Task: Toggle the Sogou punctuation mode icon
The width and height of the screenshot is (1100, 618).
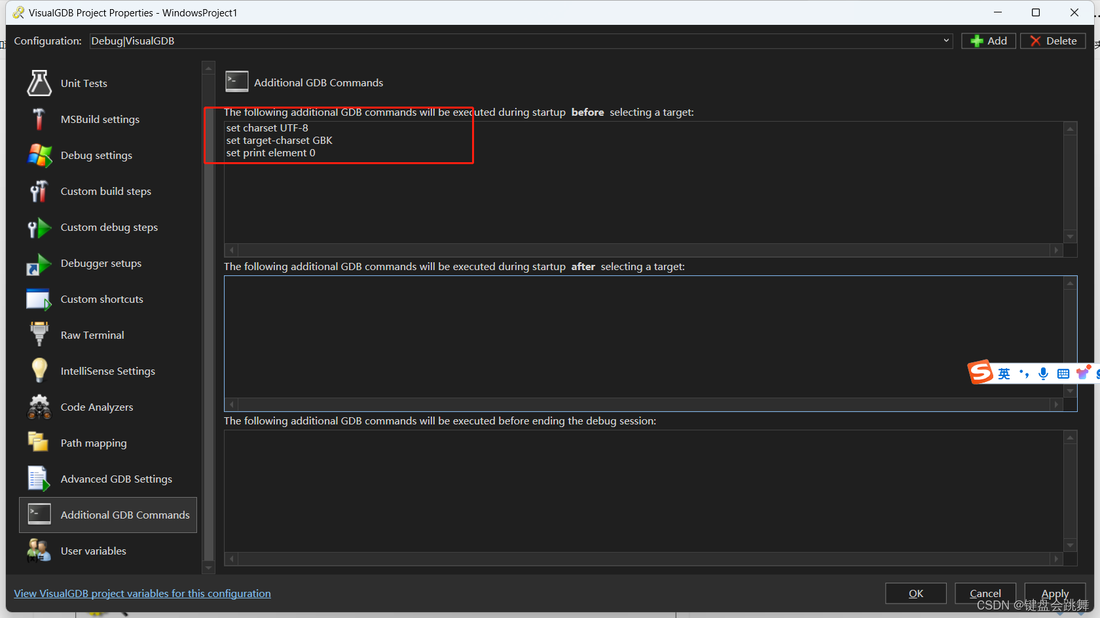Action: pyautogui.click(x=1024, y=373)
